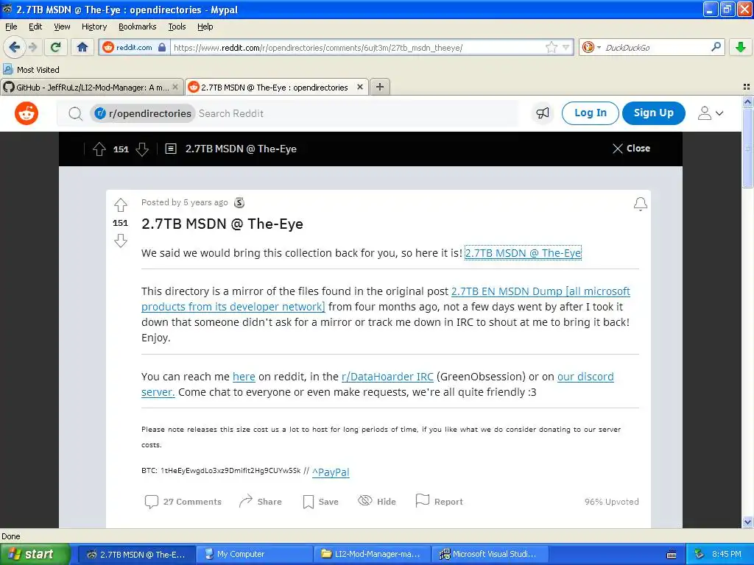
Task: Save the post
Action: tap(321, 502)
